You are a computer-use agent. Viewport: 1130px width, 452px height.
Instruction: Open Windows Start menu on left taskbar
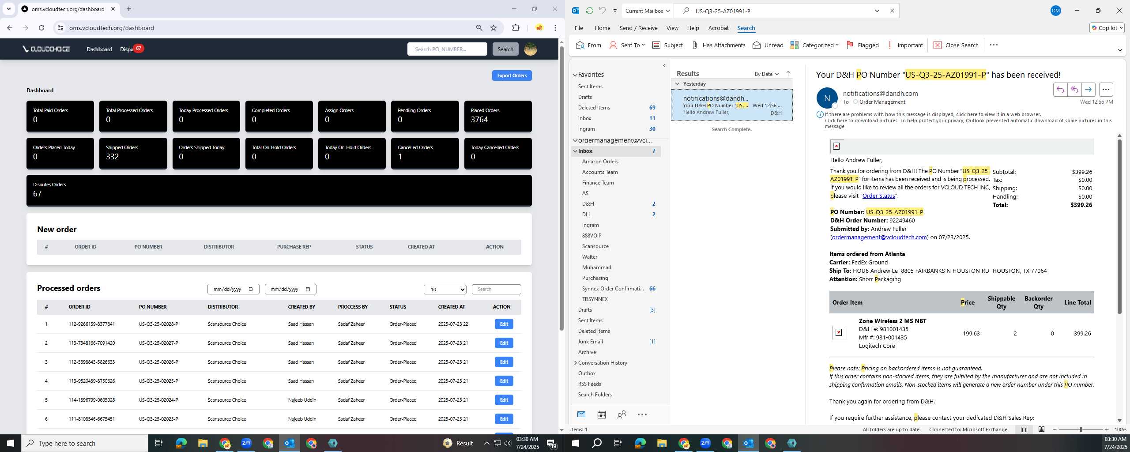point(11,443)
